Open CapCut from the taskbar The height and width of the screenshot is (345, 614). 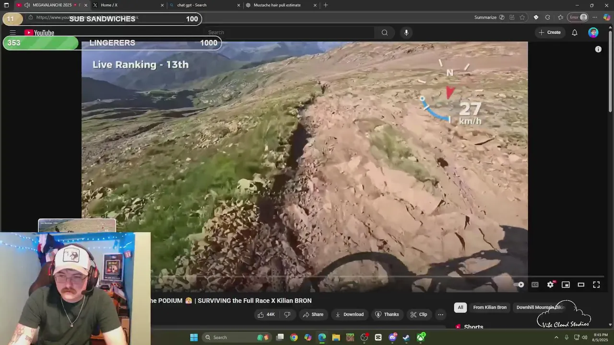(x=378, y=337)
